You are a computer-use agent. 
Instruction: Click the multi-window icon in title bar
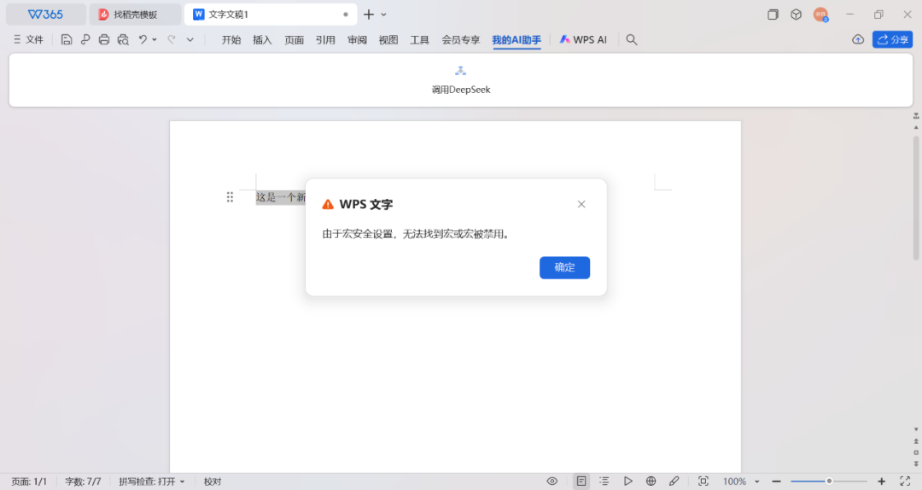coord(773,15)
